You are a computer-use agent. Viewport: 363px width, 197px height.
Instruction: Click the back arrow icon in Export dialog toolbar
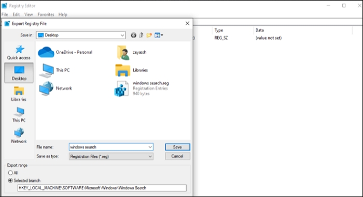134,35
